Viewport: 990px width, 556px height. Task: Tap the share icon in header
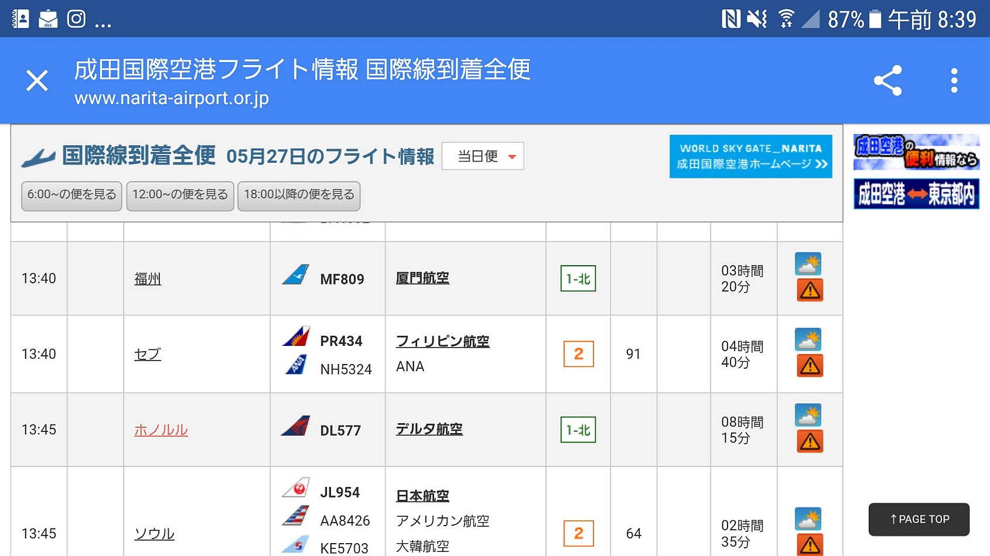click(887, 81)
